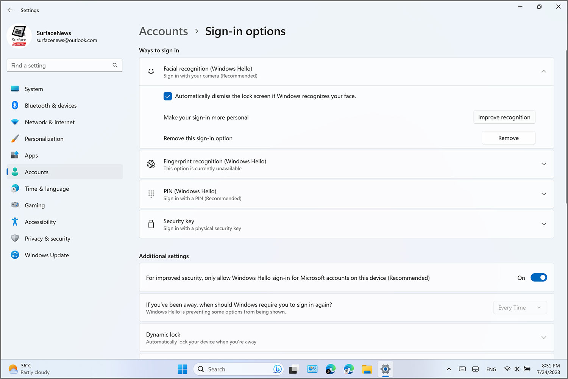This screenshot has width=568, height=379.
Task: Click the Windows Start button
Action: pos(183,369)
